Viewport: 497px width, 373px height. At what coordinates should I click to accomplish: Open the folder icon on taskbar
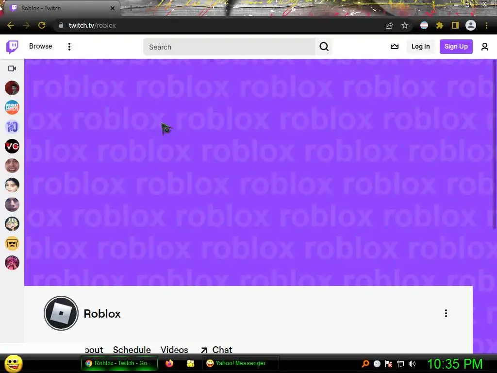pos(190,363)
